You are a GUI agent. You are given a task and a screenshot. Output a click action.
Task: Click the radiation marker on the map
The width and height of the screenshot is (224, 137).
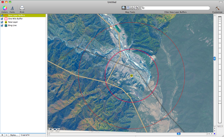click(131, 76)
